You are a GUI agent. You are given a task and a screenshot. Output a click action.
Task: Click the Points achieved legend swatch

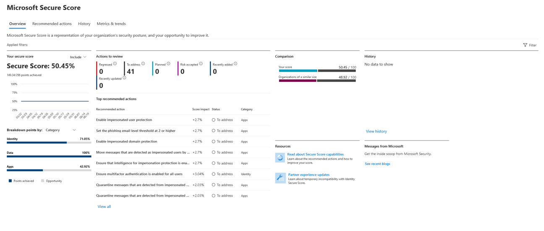click(10, 181)
